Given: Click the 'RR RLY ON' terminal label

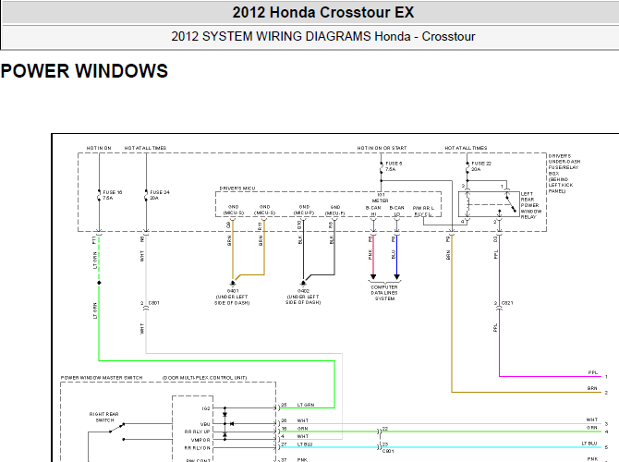Looking at the screenshot, I should tap(198, 448).
